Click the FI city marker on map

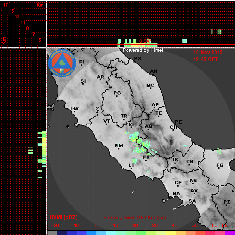81,65
